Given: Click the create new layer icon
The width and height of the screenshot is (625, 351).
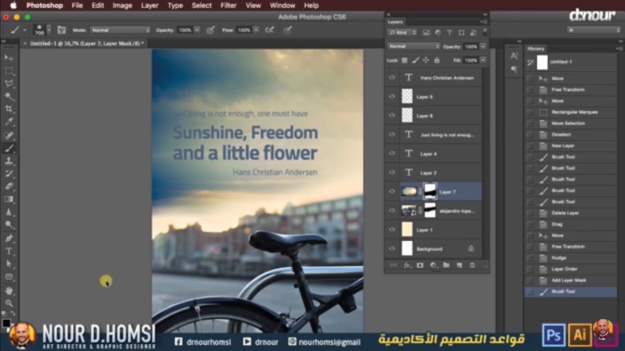Looking at the screenshot, I should [x=459, y=265].
